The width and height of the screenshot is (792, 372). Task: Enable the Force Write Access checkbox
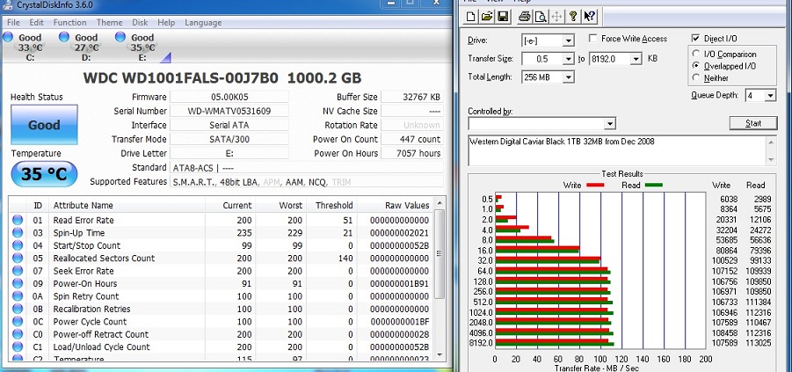point(593,40)
